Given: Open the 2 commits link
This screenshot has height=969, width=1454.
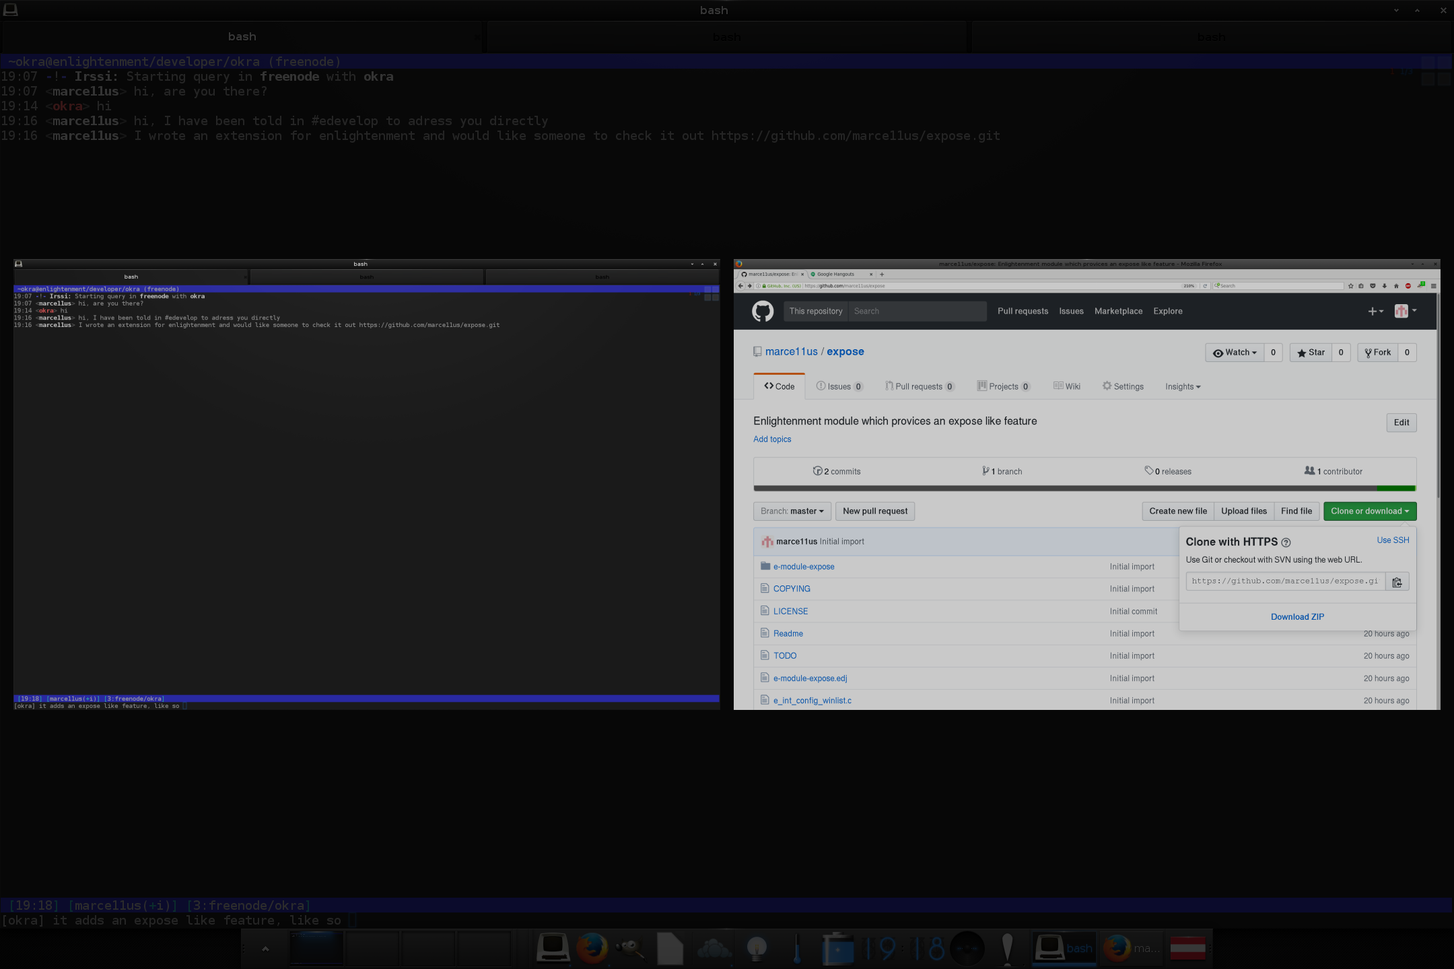Looking at the screenshot, I should point(837,472).
